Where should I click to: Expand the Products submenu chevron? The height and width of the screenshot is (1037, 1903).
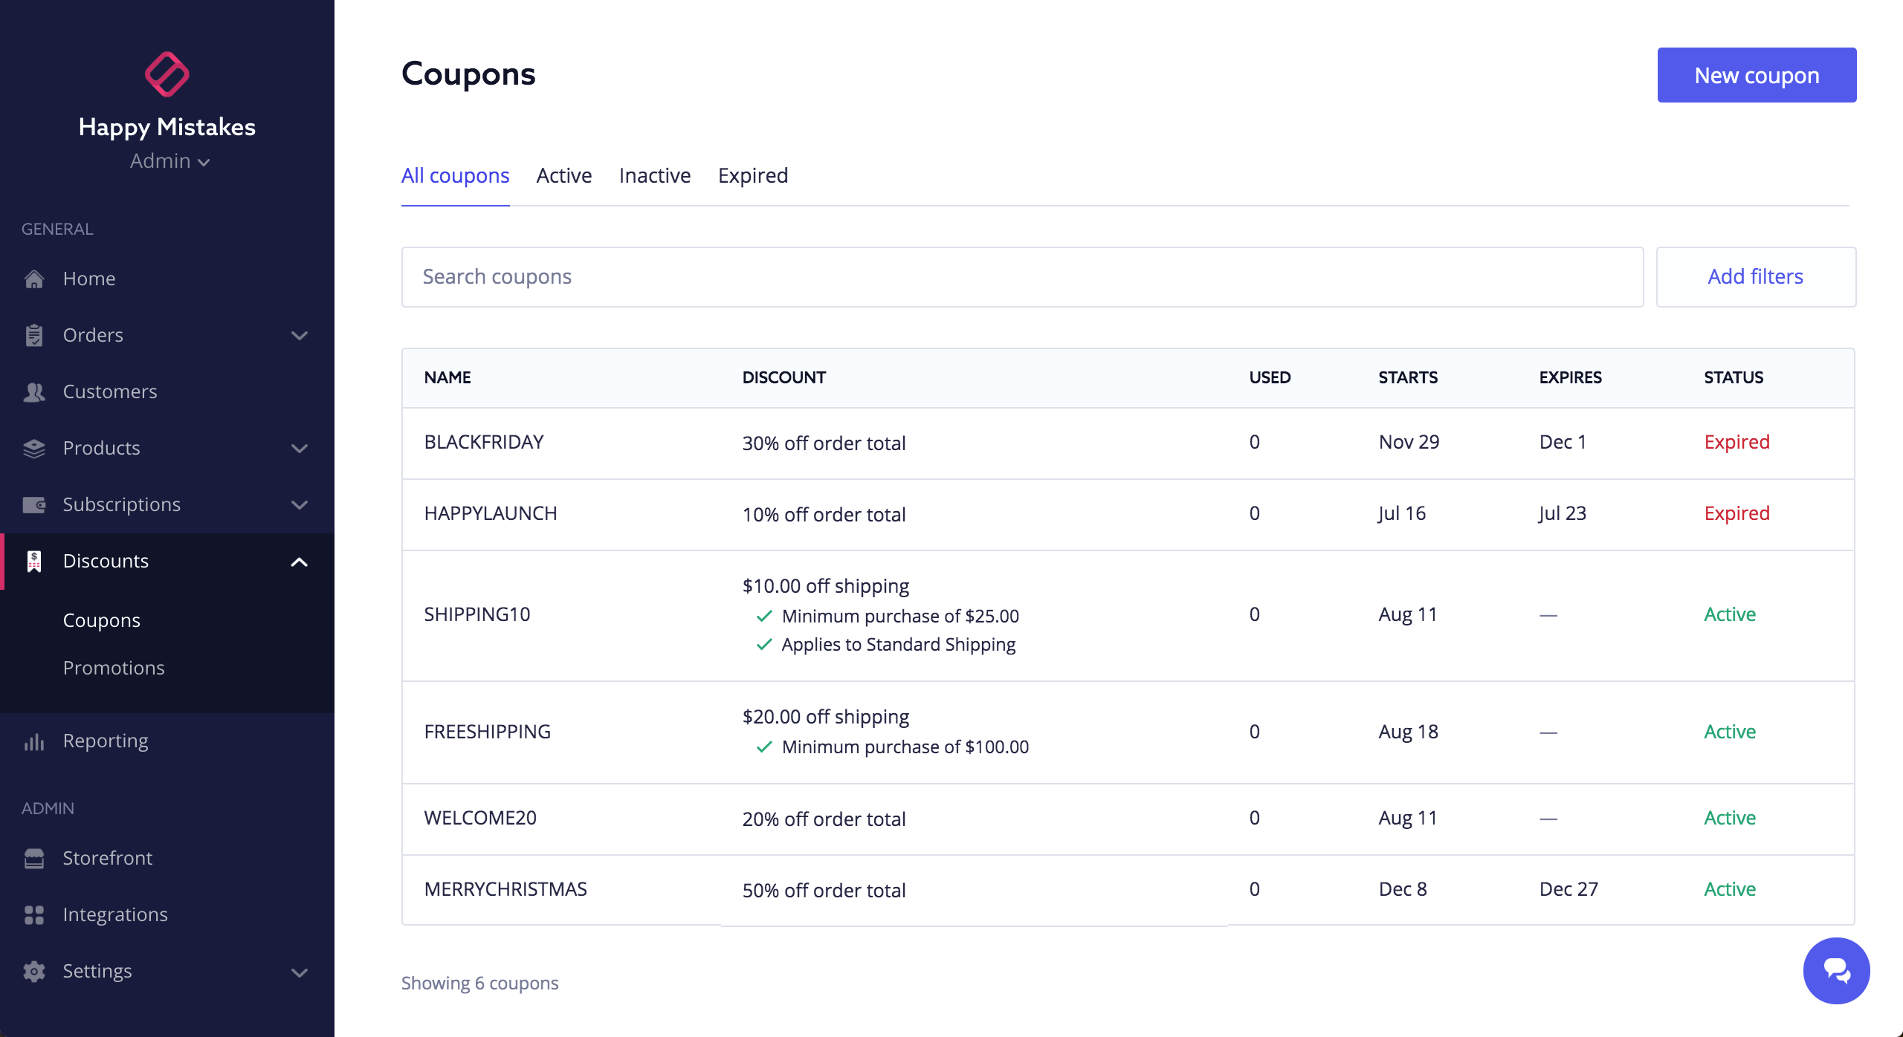coord(300,448)
